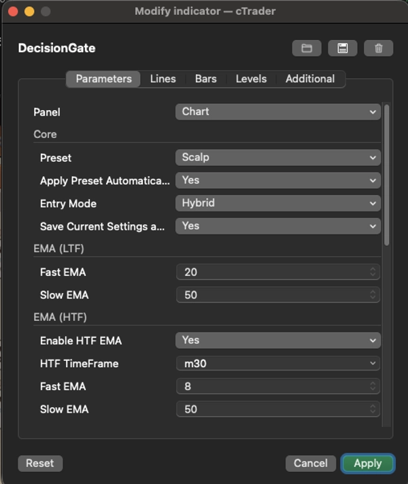The height and width of the screenshot is (484, 408).
Task: Click the EMA (LTF) section header
Action: pos(58,249)
